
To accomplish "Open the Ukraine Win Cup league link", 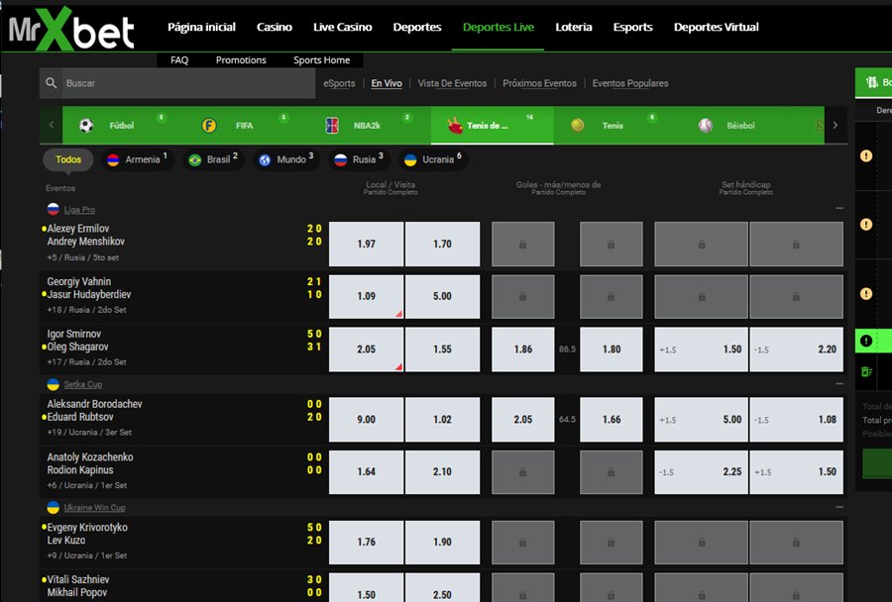I will [94, 508].
